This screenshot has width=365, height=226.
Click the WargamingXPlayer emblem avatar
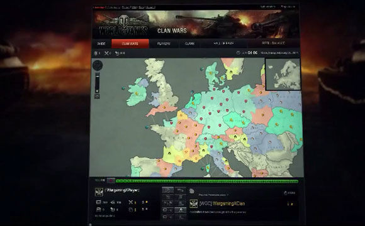point(99,192)
